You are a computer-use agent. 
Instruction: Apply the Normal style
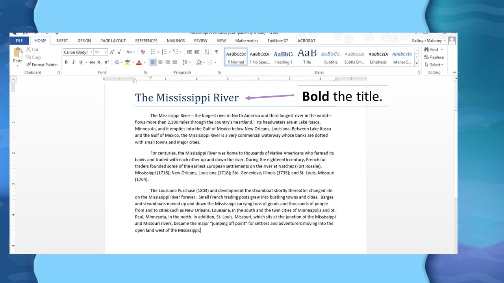(236, 57)
